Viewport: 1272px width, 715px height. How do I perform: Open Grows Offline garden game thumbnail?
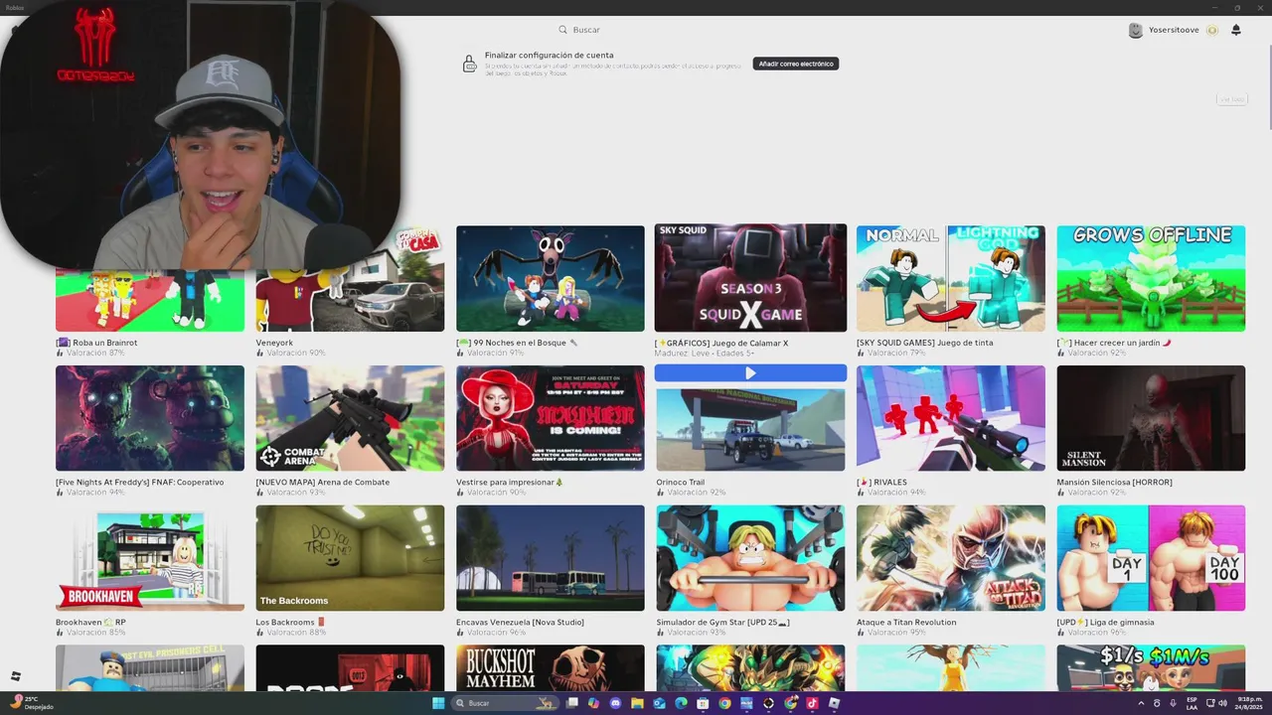[x=1151, y=279]
